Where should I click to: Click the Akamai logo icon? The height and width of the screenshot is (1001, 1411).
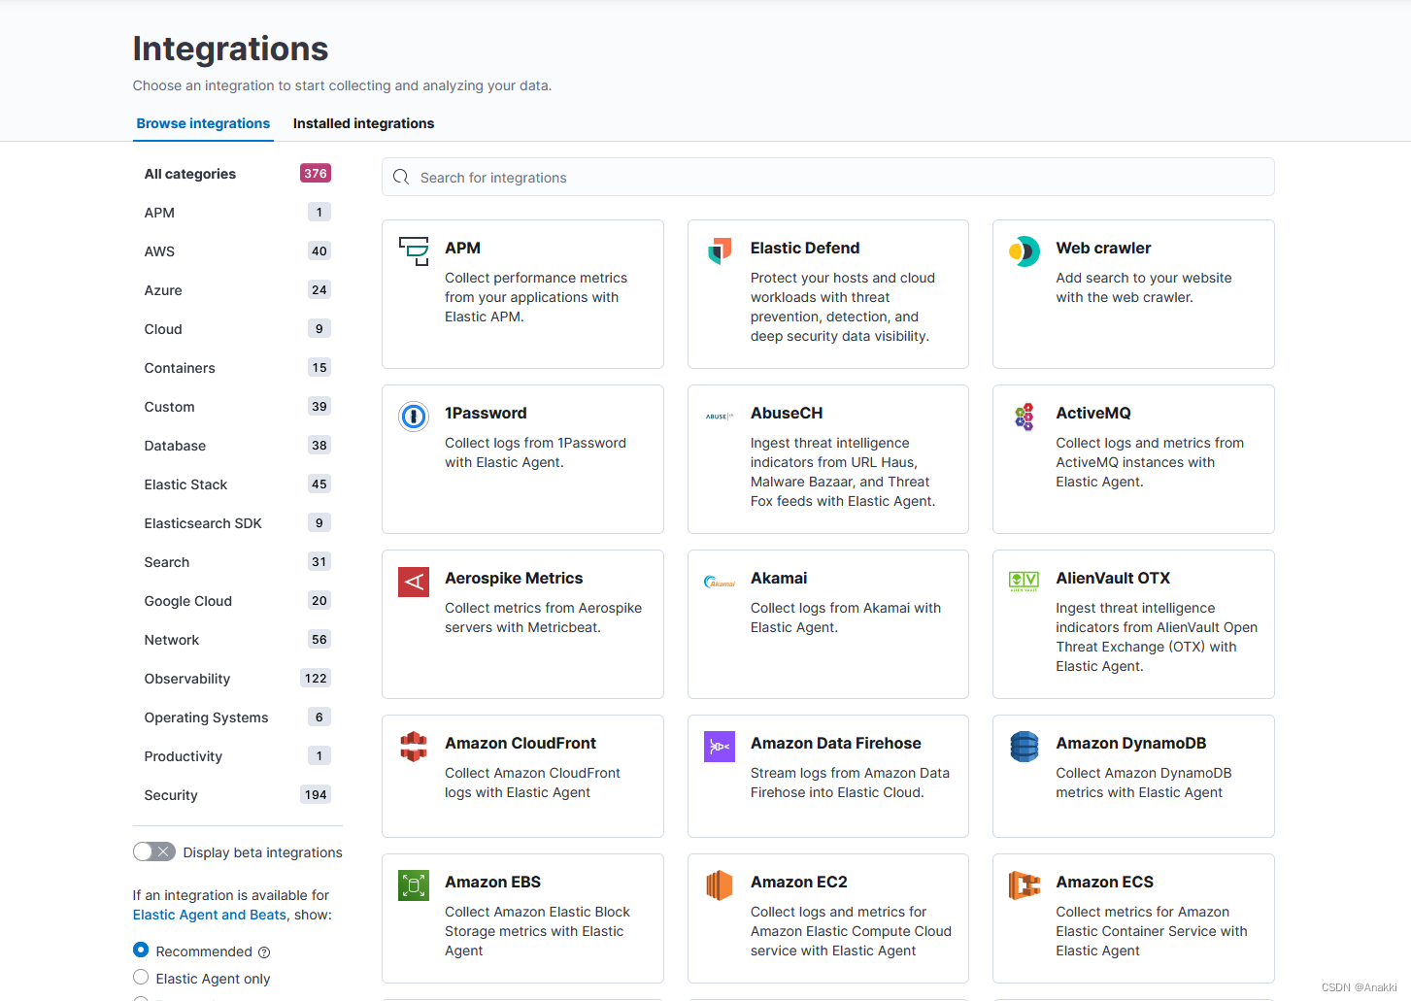click(720, 582)
